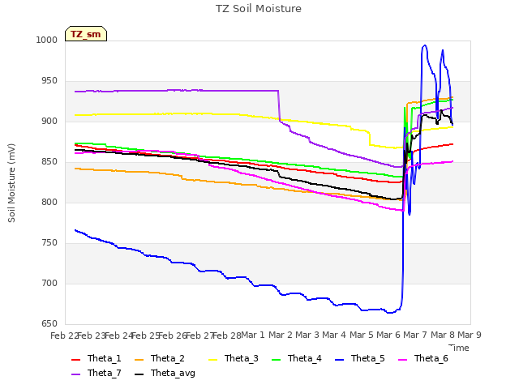The height and width of the screenshot is (389, 519).
Task: Click the chart title TZ Soil Moisture
Action: pyautogui.click(x=259, y=9)
